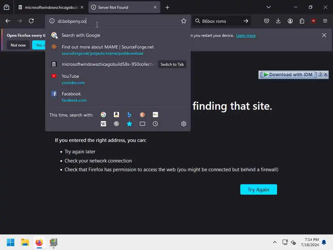Click the Try Again button

pos(259,189)
